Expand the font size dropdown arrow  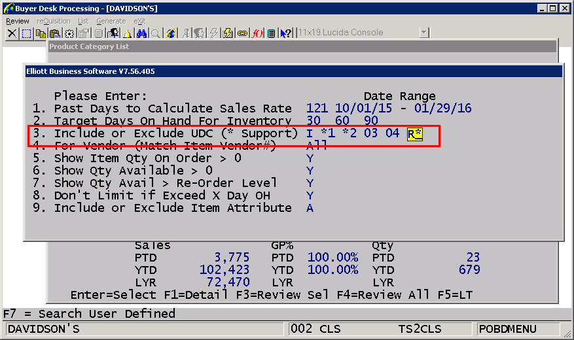click(424, 33)
